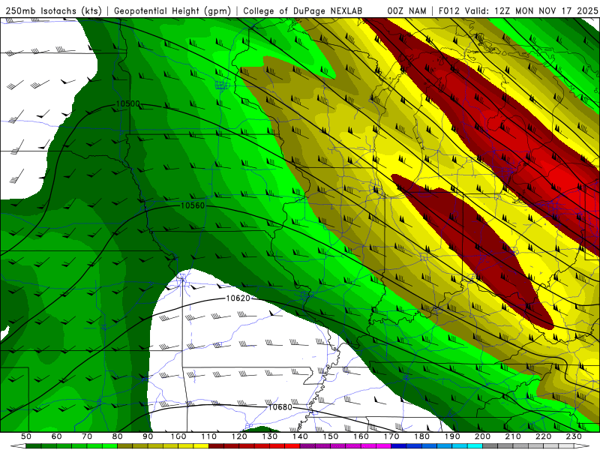Click the 10560 height contour label
This screenshot has height=450, width=600.
point(193,205)
